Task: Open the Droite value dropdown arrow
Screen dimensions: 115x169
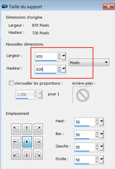Action: 101,160
